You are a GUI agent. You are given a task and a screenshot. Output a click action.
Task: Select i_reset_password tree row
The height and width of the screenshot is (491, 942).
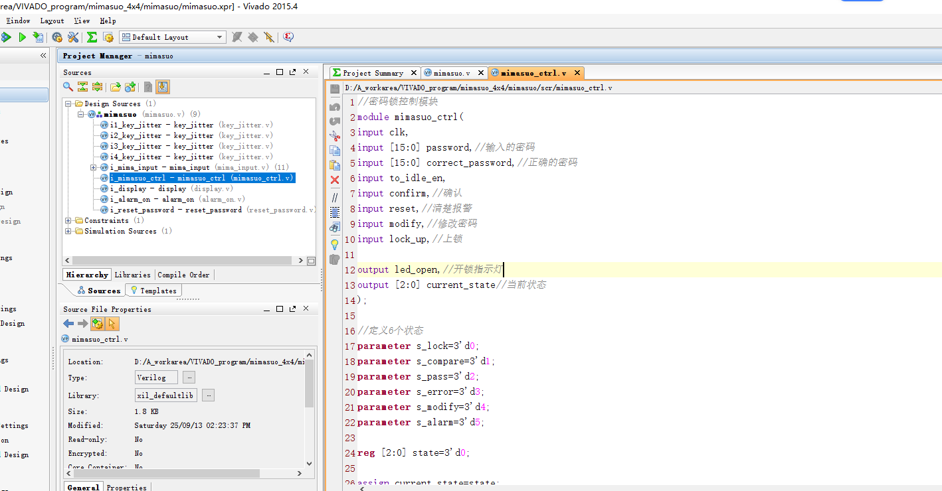pyautogui.click(x=208, y=210)
